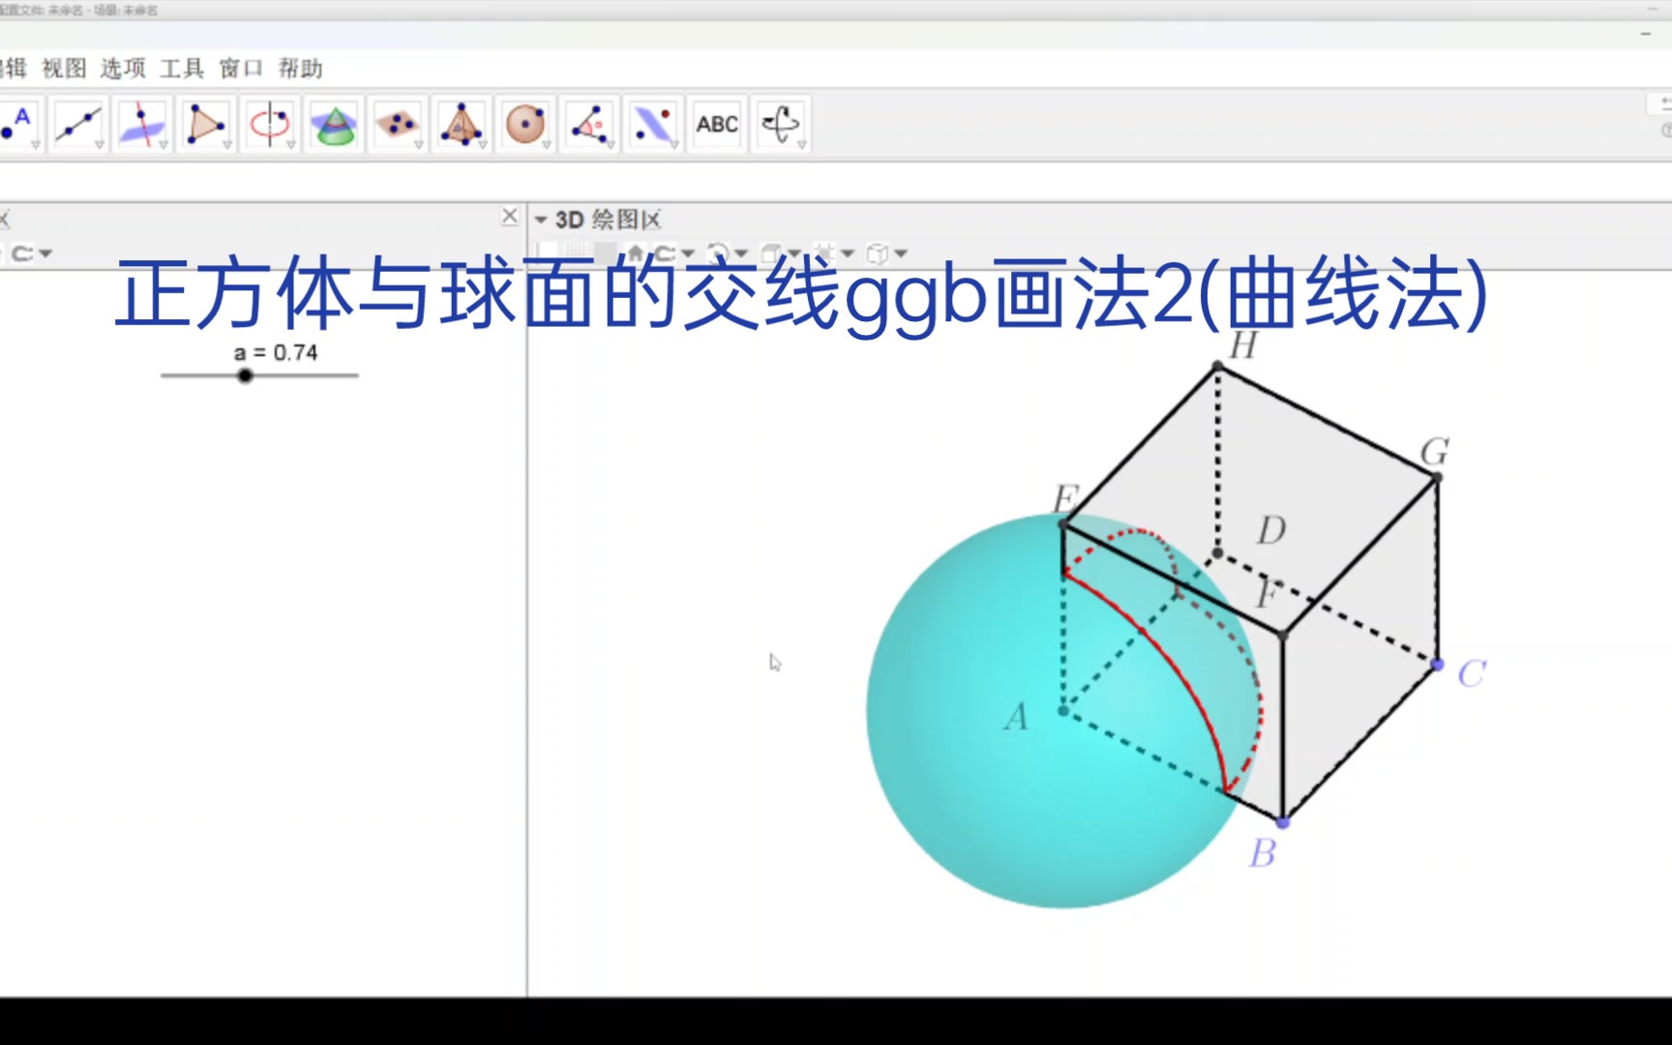Click the ABC text tool button
Screen dimensions: 1672x1045
pyautogui.click(x=716, y=124)
